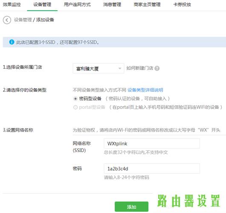
Task: Select the 密码型设备 radio button
Action: [75, 99]
